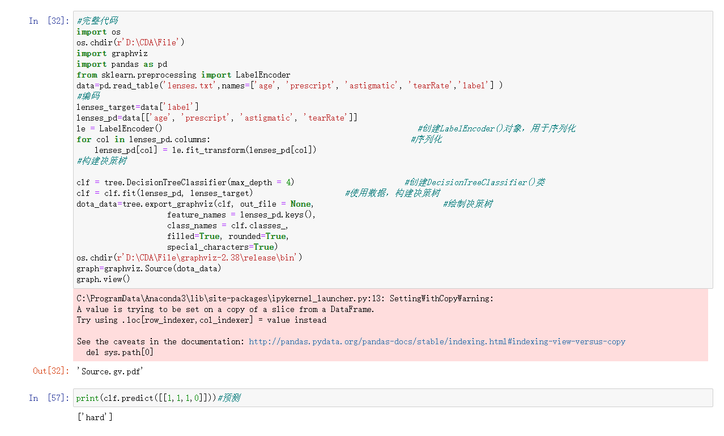Open the pandas indexing documentation link
The width and height of the screenshot is (724, 436).
click(437, 341)
